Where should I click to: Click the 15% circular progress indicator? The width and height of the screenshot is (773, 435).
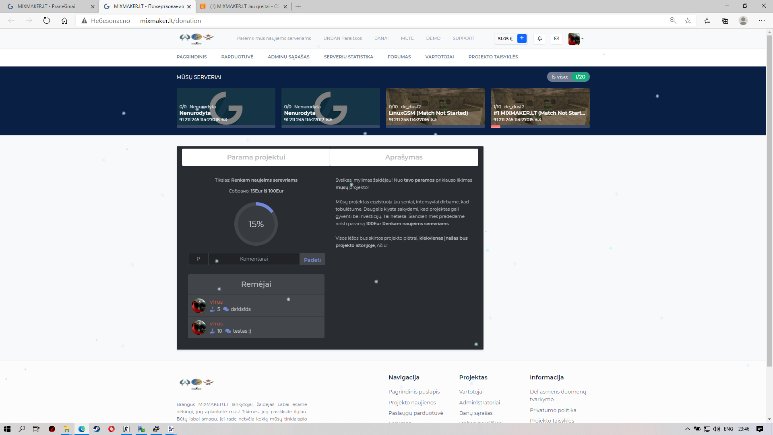(x=256, y=224)
